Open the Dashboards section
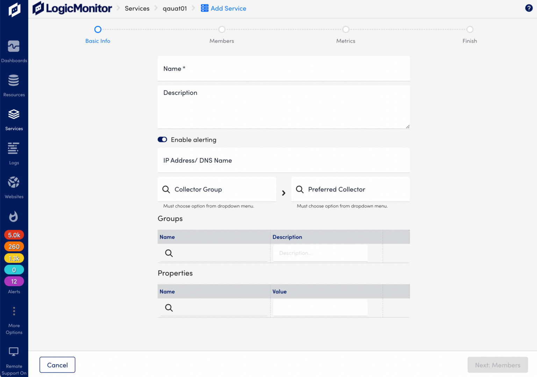 (14, 49)
